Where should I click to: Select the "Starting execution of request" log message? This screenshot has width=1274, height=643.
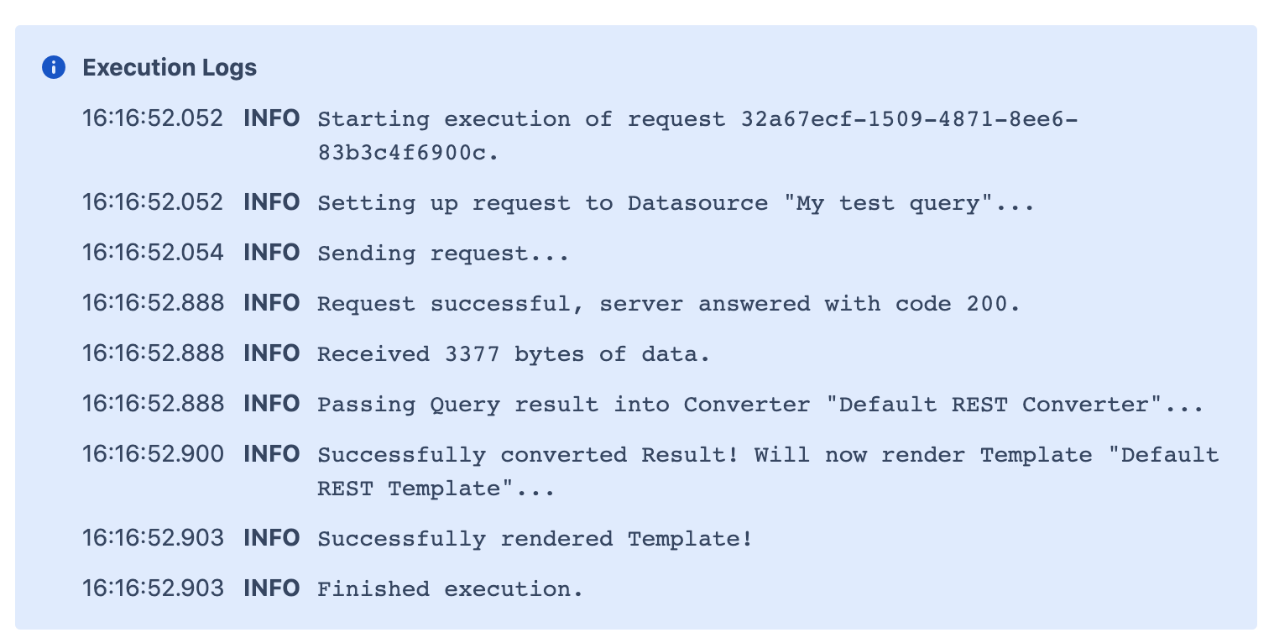point(697,119)
